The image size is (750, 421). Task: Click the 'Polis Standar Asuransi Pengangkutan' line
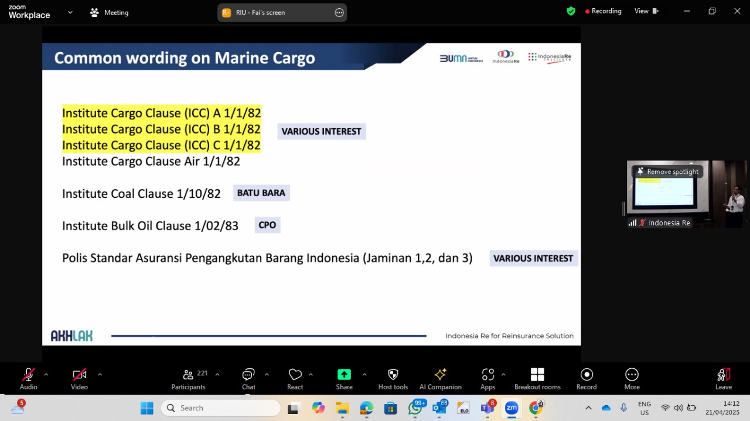[267, 258]
